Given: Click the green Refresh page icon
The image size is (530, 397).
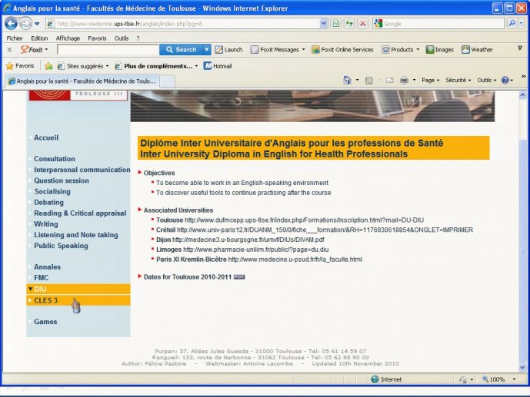Looking at the screenshot, I should coord(349,24).
